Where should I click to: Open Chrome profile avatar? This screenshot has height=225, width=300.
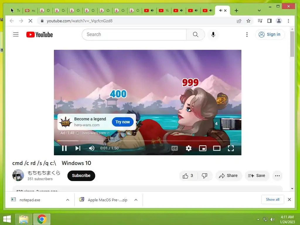(279, 21)
